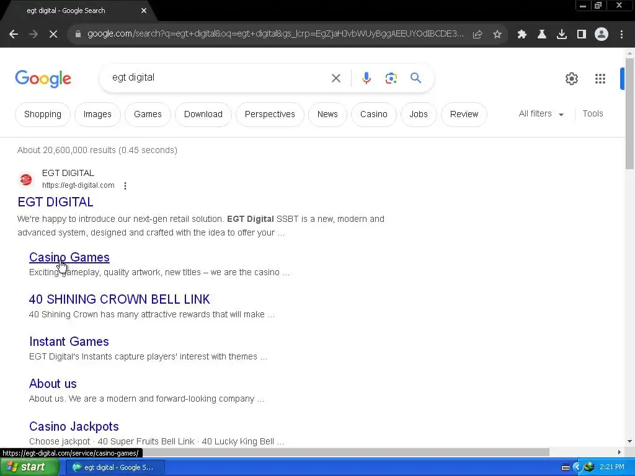The width and height of the screenshot is (635, 476).
Task: Click the vertical scrollbar thumb
Action: click(x=629, y=113)
